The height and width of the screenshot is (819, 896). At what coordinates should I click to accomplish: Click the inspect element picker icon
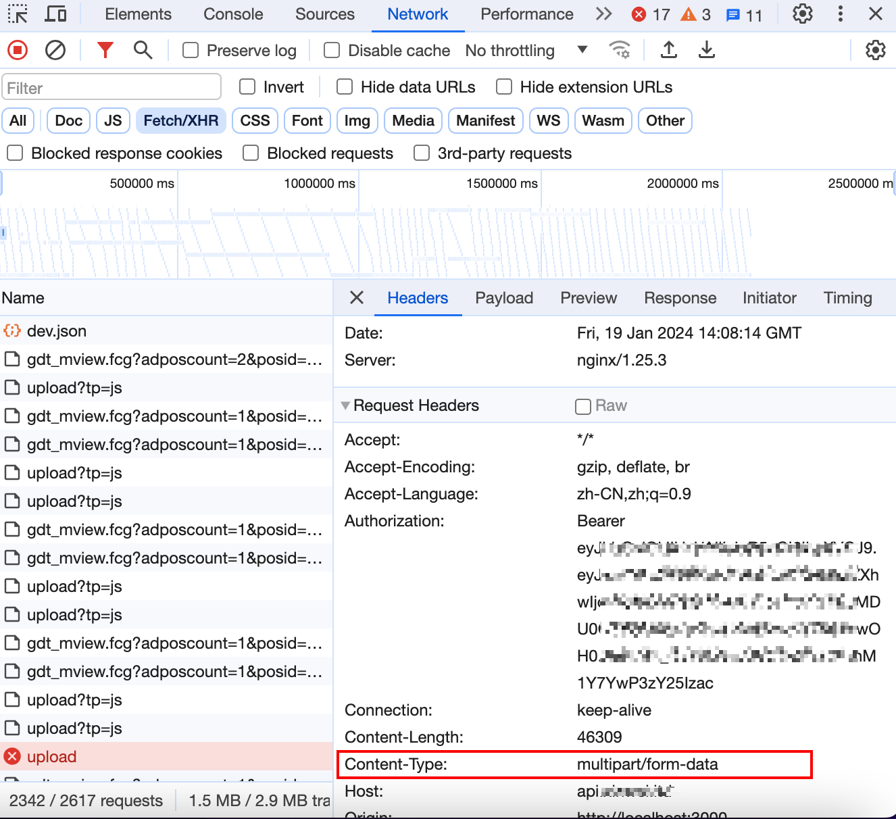click(x=18, y=14)
